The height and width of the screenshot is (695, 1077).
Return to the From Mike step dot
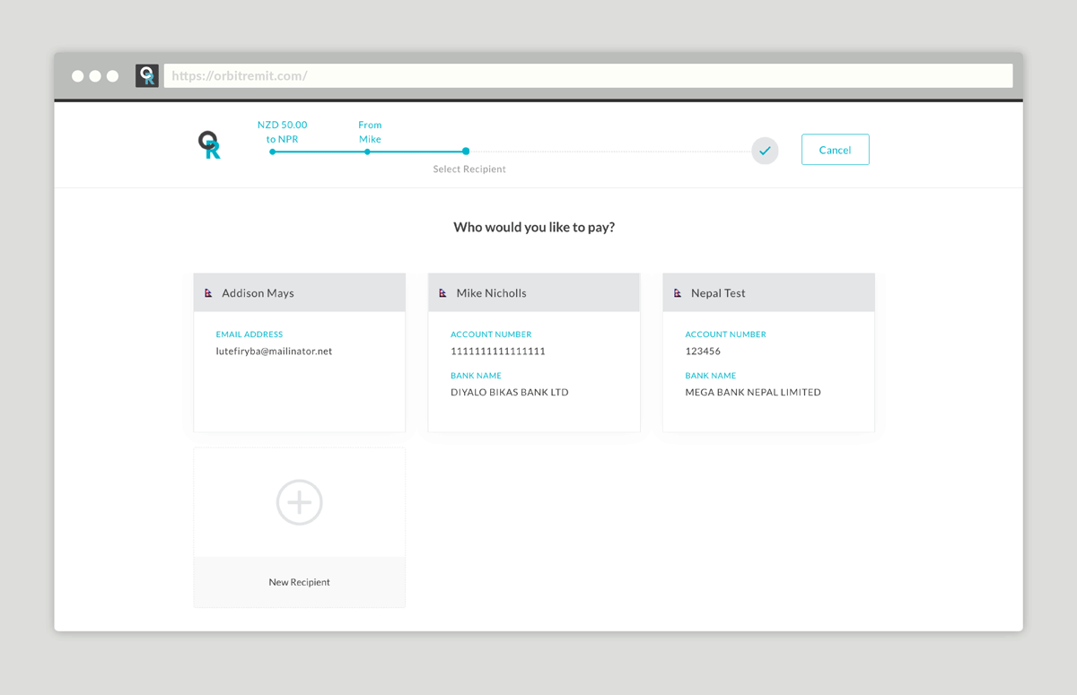point(367,152)
